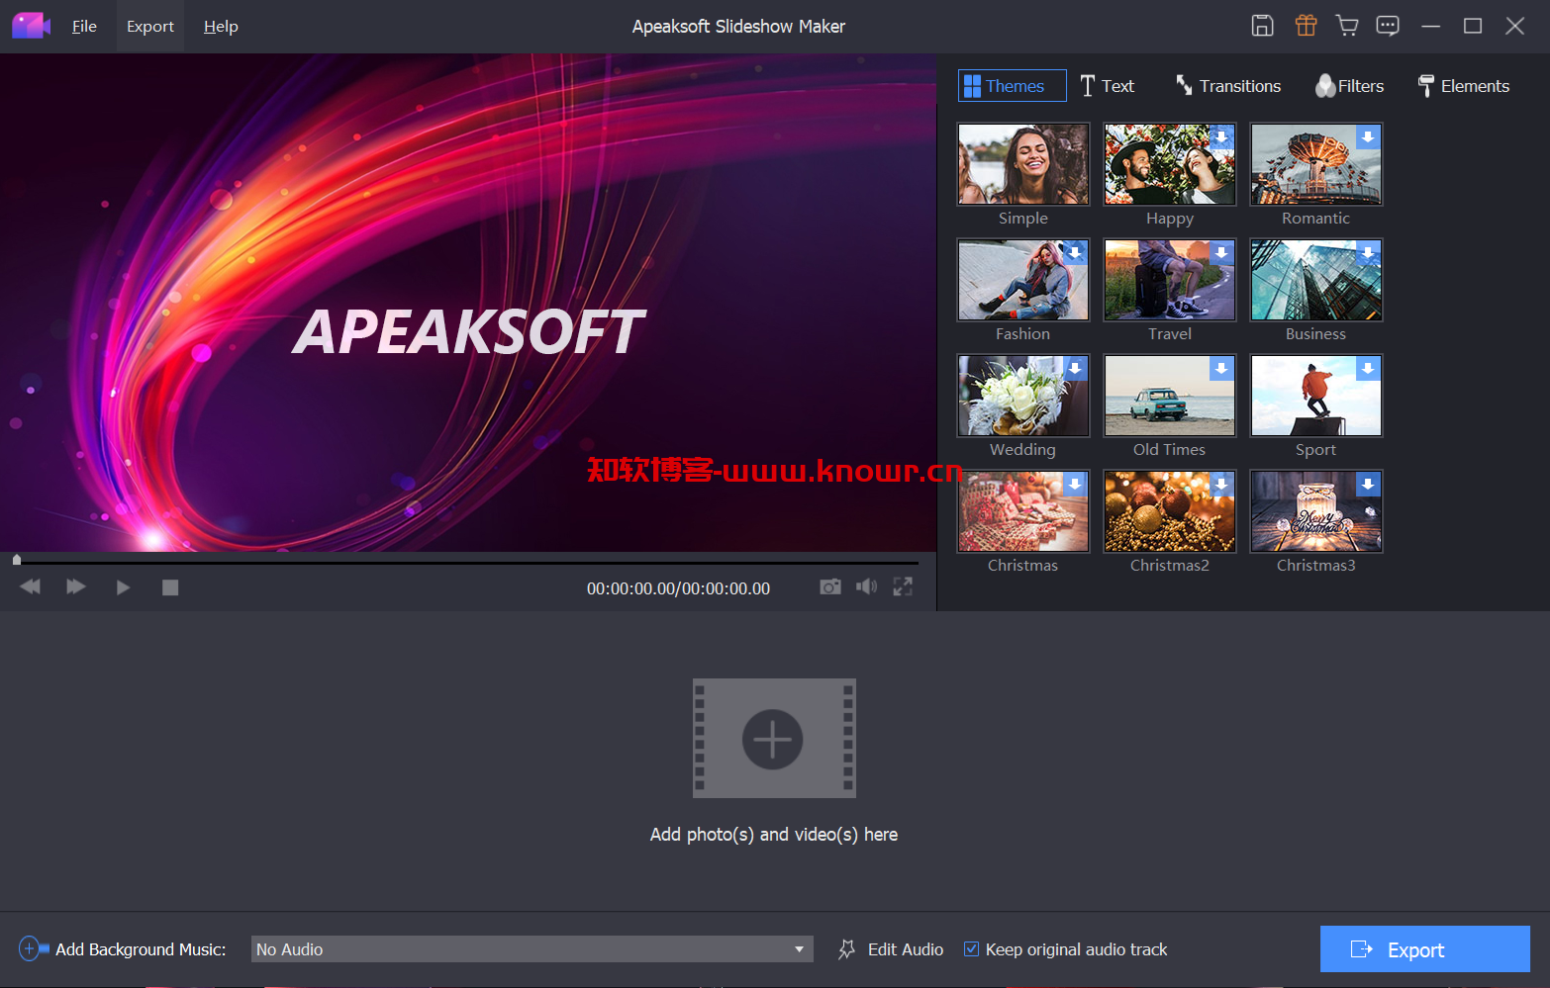
Task: Switch to the Elements tab
Action: 1464,86
